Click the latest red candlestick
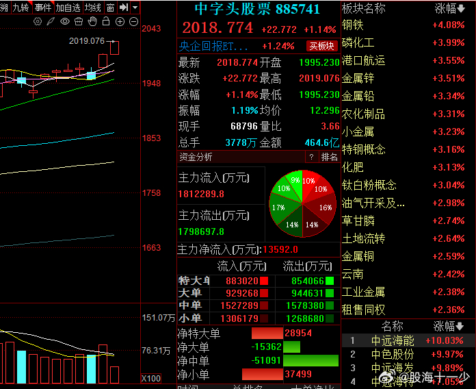Image resolution: width=476 pixels, height=389 pixels. point(114,48)
